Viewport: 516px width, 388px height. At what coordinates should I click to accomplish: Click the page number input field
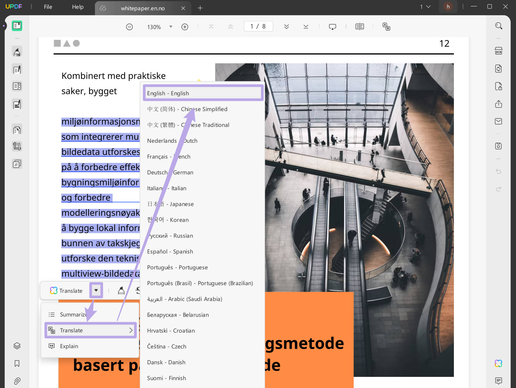point(258,26)
